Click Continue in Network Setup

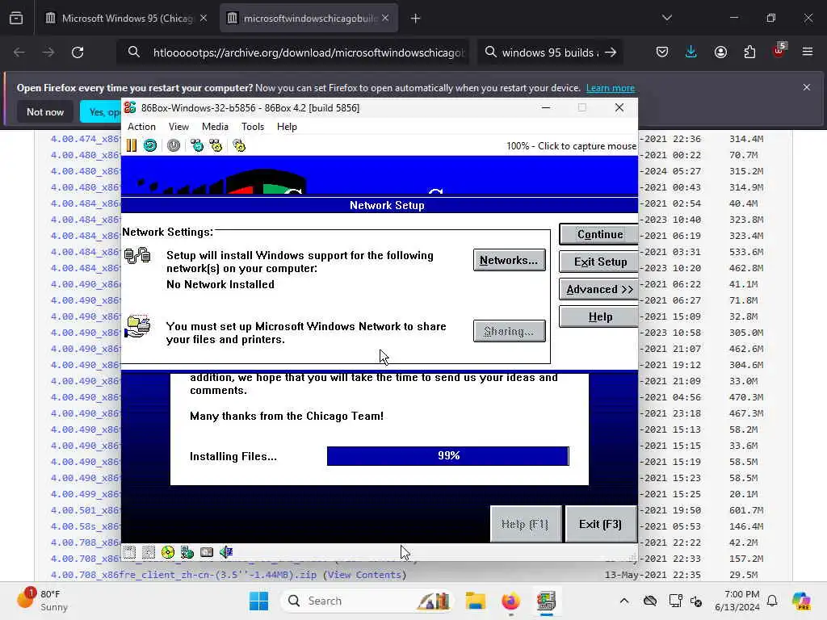pyautogui.click(x=600, y=235)
